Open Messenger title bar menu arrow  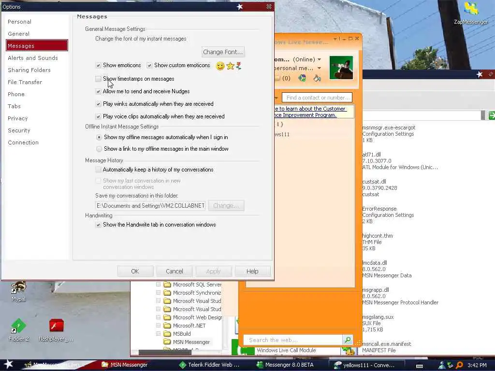tap(335, 39)
